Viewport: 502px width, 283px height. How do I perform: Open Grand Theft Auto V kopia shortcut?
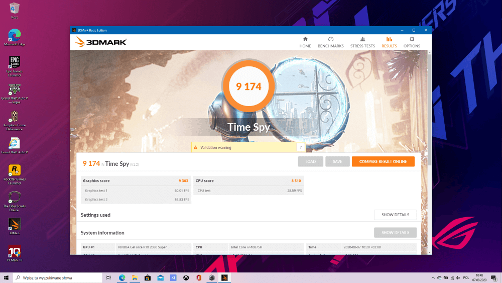[x=15, y=93]
